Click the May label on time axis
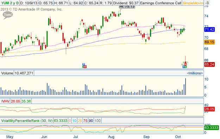Image resolution: width=220 pixels, height=139 pixels. [x=10, y=137]
